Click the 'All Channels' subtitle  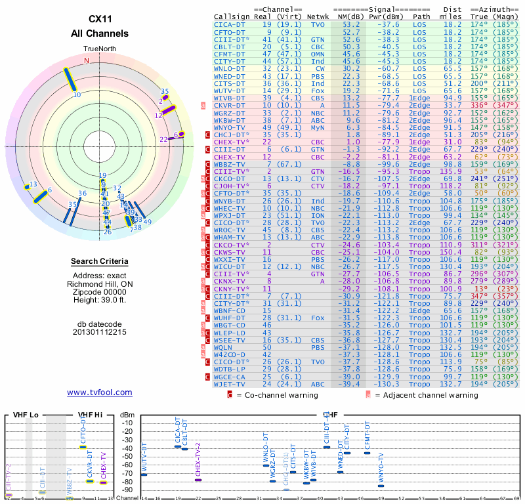[x=100, y=33]
